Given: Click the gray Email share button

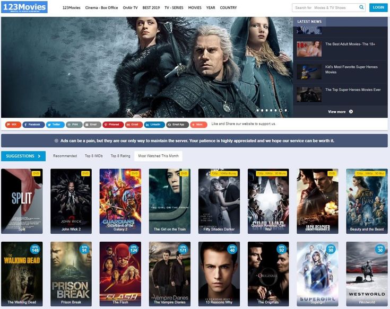Looking at the screenshot, I should click(x=92, y=125).
